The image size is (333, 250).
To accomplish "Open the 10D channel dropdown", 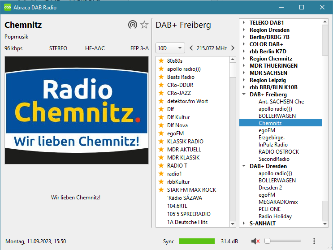I will pos(170,48).
